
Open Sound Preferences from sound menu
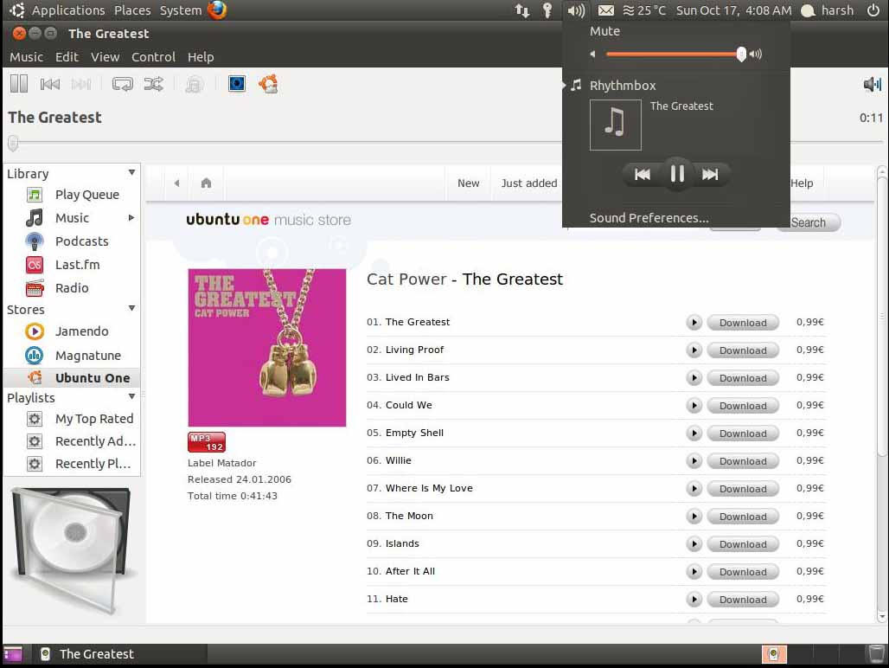coord(649,218)
